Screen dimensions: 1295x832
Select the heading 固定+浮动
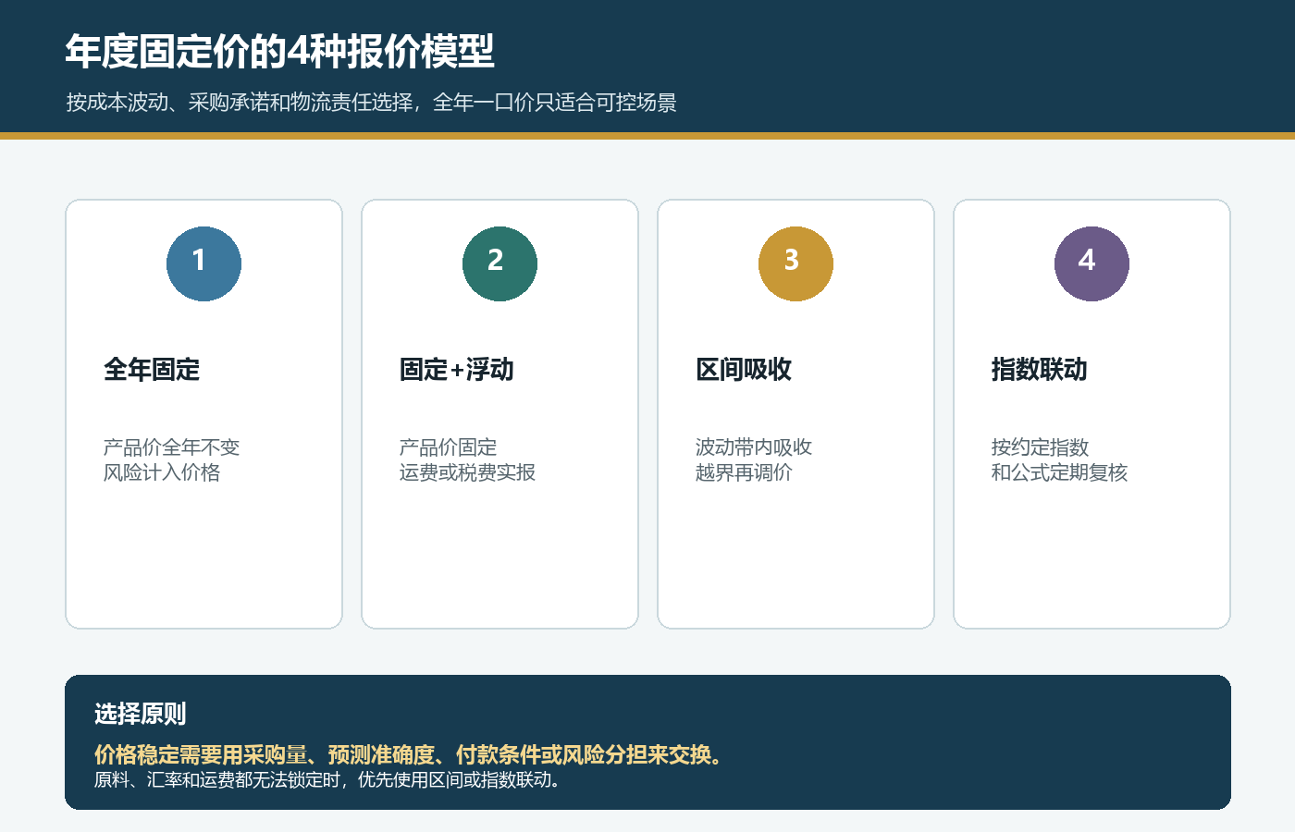457,370
